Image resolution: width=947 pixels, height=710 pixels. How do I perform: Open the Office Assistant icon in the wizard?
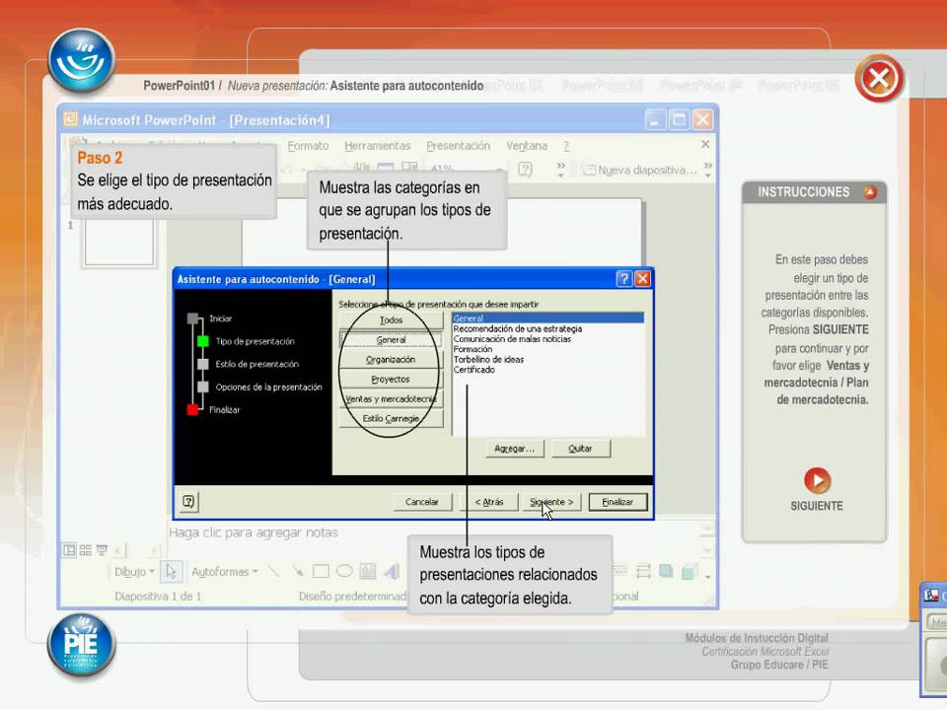(x=189, y=501)
